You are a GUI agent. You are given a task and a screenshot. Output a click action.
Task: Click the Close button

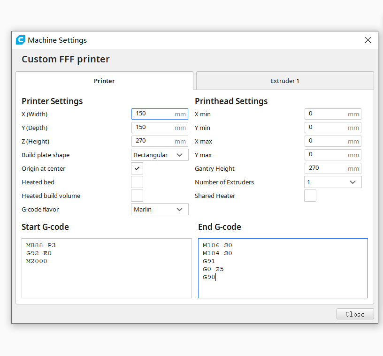[x=355, y=314]
